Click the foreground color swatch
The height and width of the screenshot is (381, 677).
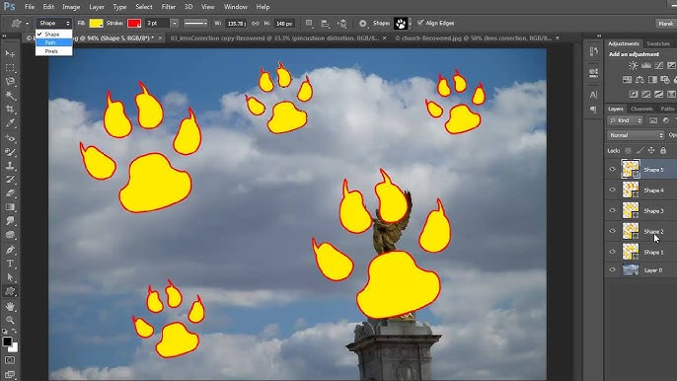[7, 342]
